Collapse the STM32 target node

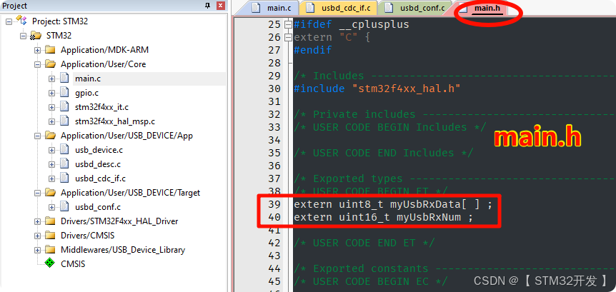coord(23,36)
